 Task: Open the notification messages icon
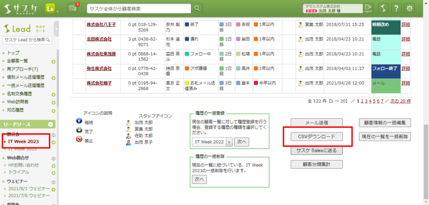(x=73, y=8)
